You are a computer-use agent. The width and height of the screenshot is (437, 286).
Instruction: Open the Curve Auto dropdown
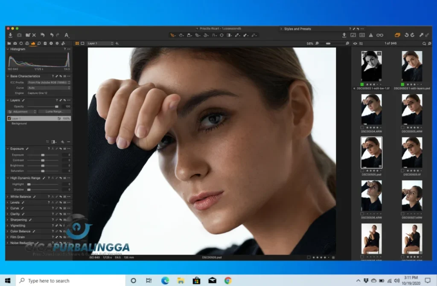49,87
